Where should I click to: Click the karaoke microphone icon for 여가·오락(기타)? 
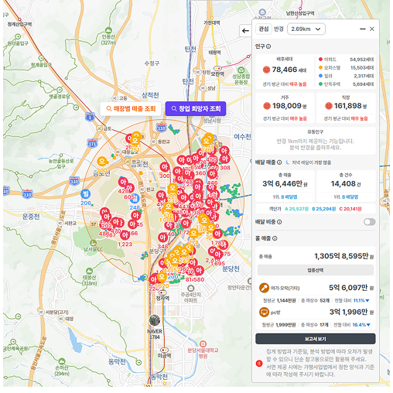[x=264, y=288]
